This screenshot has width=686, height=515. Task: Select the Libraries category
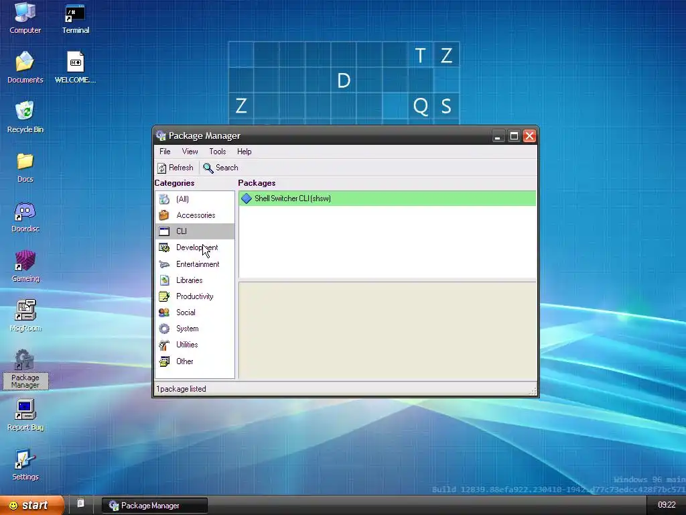[195, 280]
